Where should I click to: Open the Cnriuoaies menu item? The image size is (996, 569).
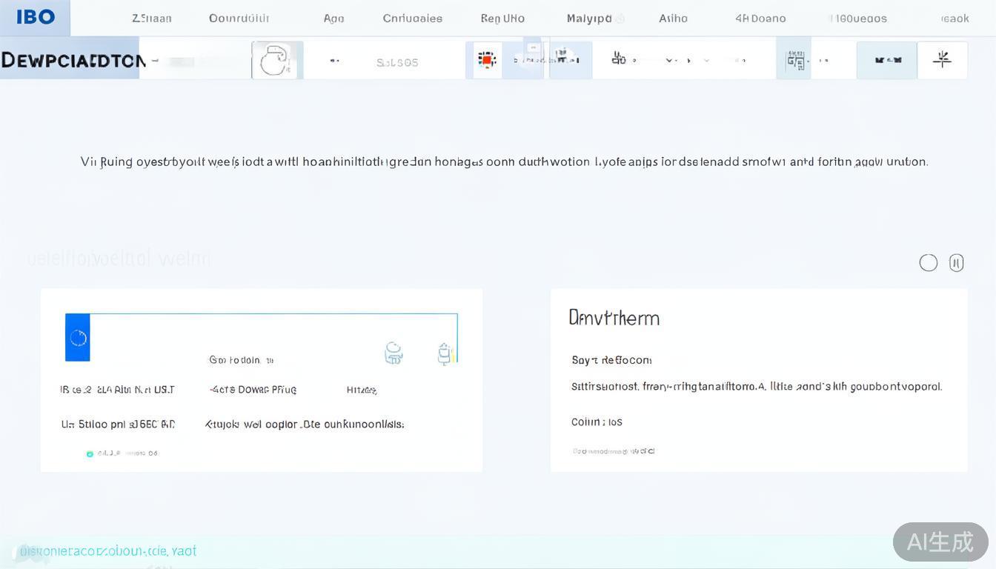pos(412,19)
